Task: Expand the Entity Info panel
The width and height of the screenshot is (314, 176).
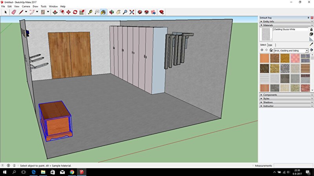Action: (287, 22)
